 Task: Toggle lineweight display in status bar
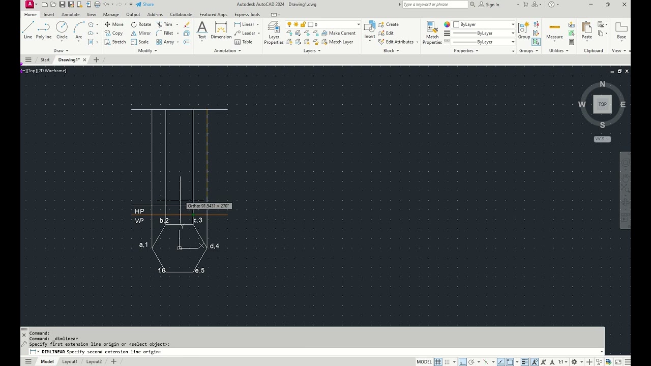coord(525,362)
